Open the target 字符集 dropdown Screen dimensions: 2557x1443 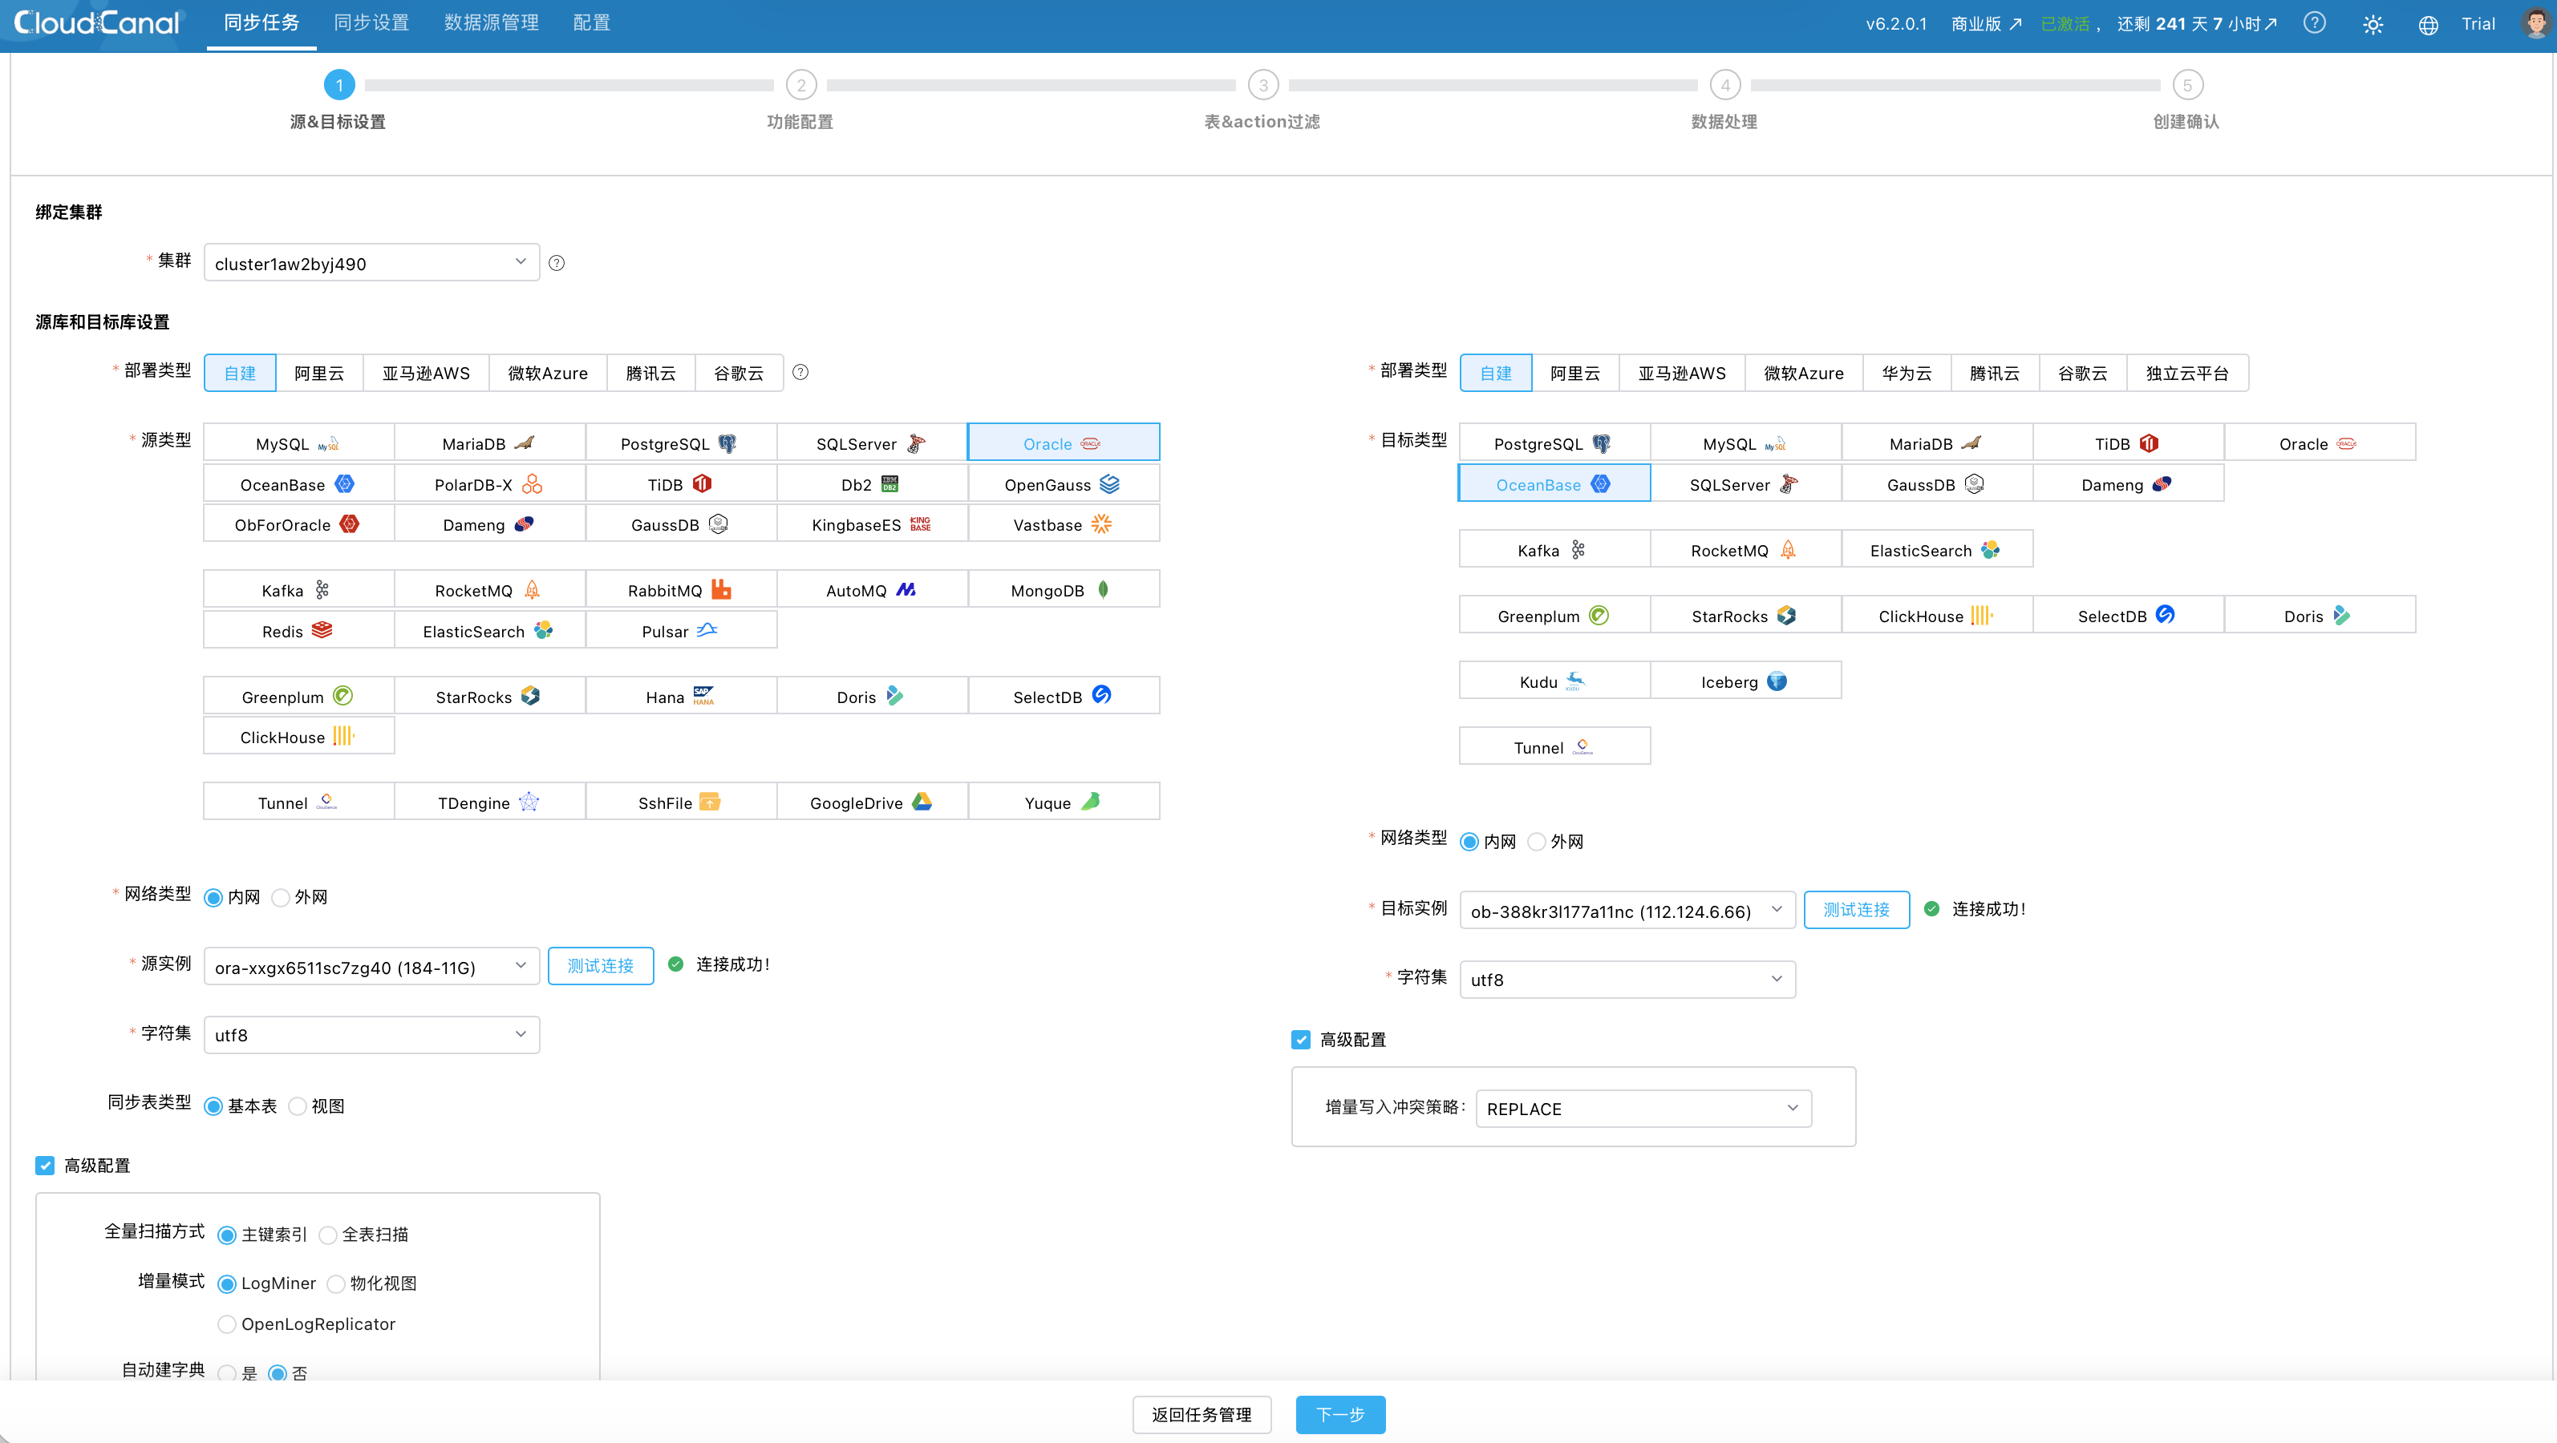click(x=1627, y=979)
